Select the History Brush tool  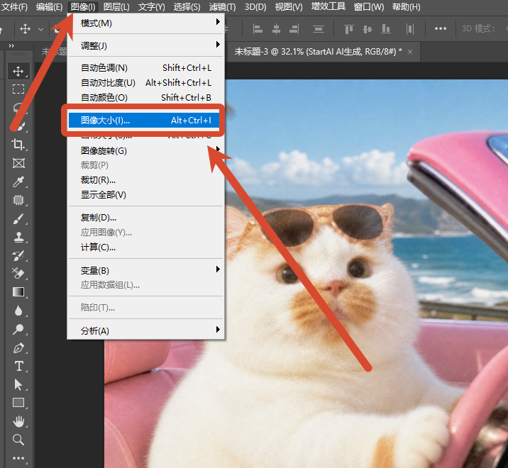point(18,255)
